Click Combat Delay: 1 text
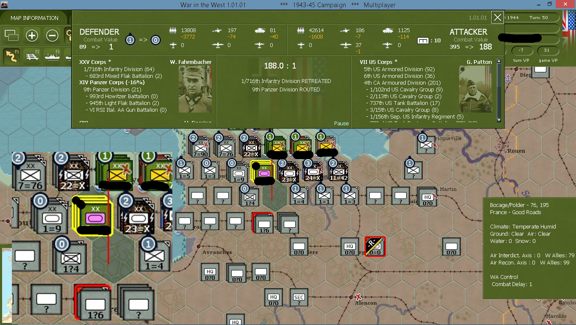This screenshot has width=576, height=325. pyautogui.click(x=512, y=284)
